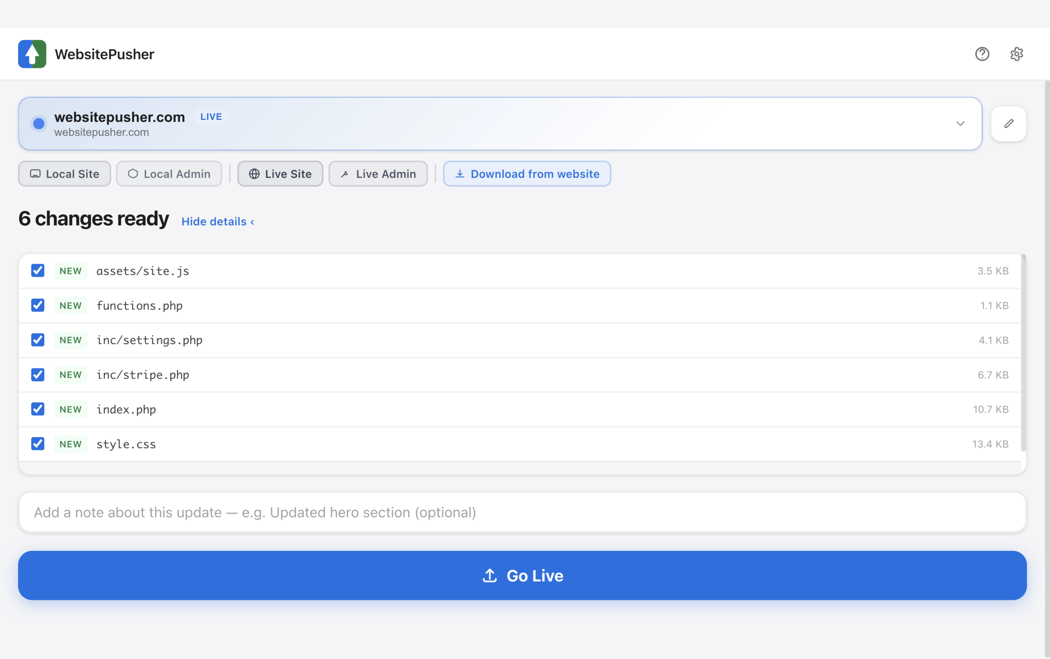1050x659 pixels.
Task: Open the Local Admin button
Action: (169, 174)
